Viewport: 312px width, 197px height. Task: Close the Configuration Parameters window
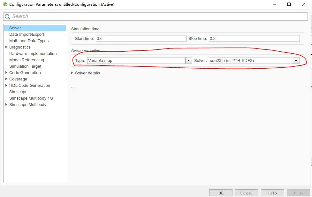pyautogui.click(x=304, y=4)
